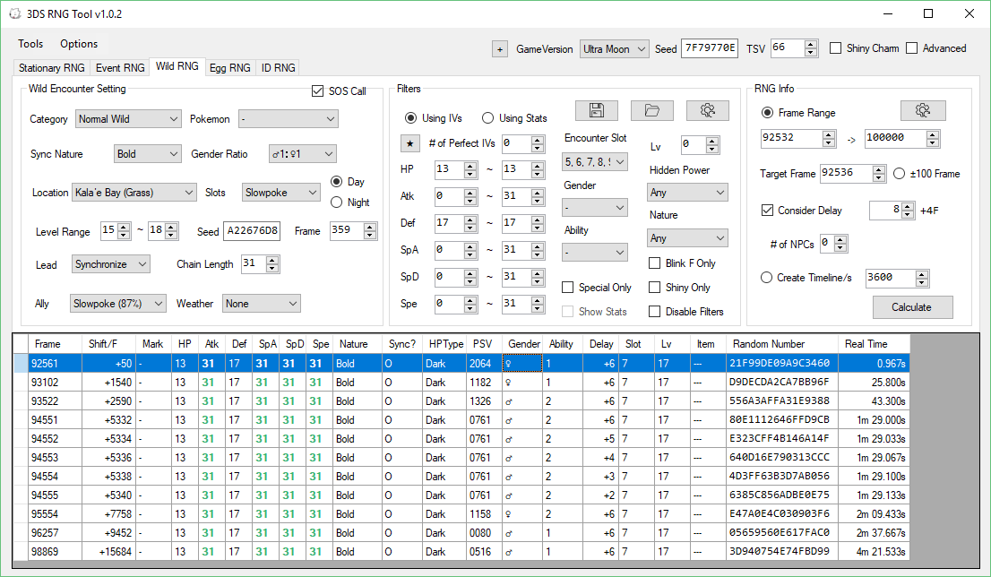Click the 2m 09.433s real time cell

coord(874,514)
